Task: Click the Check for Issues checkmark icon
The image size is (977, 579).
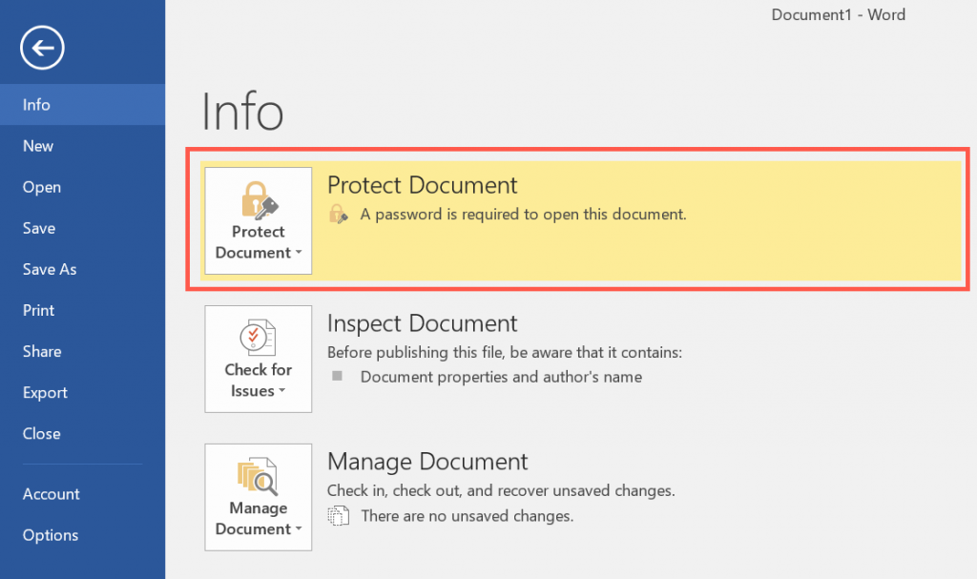Action: click(x=258, y=339)
